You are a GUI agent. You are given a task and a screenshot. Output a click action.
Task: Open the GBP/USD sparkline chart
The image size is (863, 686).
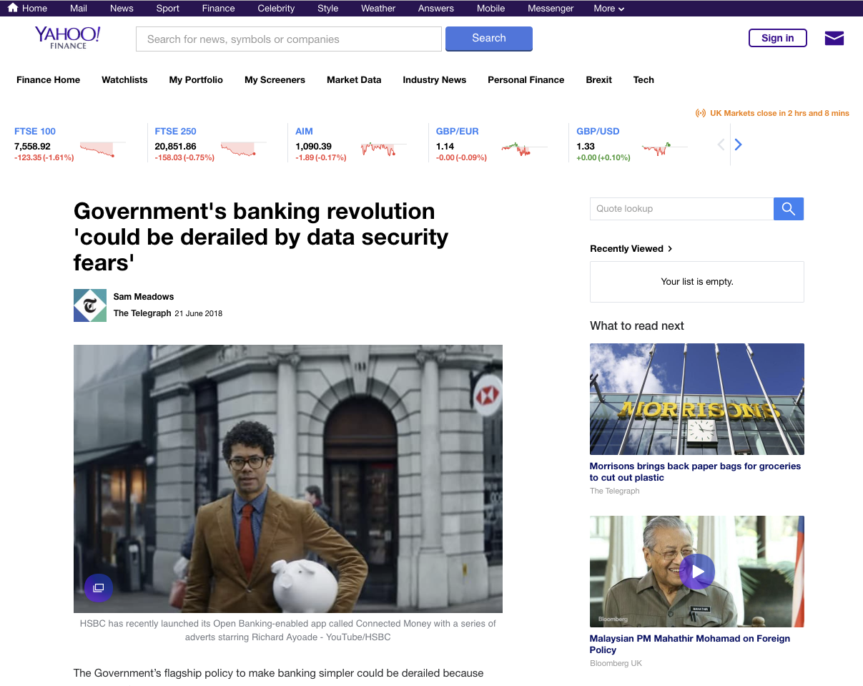click(x=665, y=149)
